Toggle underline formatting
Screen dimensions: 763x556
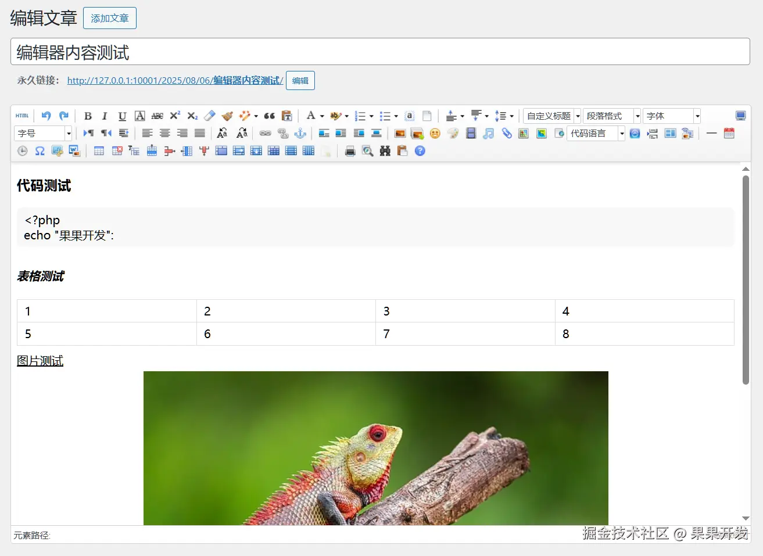[x=122, y=116]
